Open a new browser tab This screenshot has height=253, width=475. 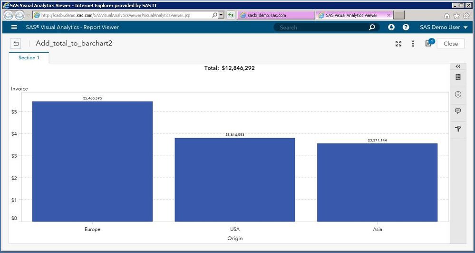[399, 15]
